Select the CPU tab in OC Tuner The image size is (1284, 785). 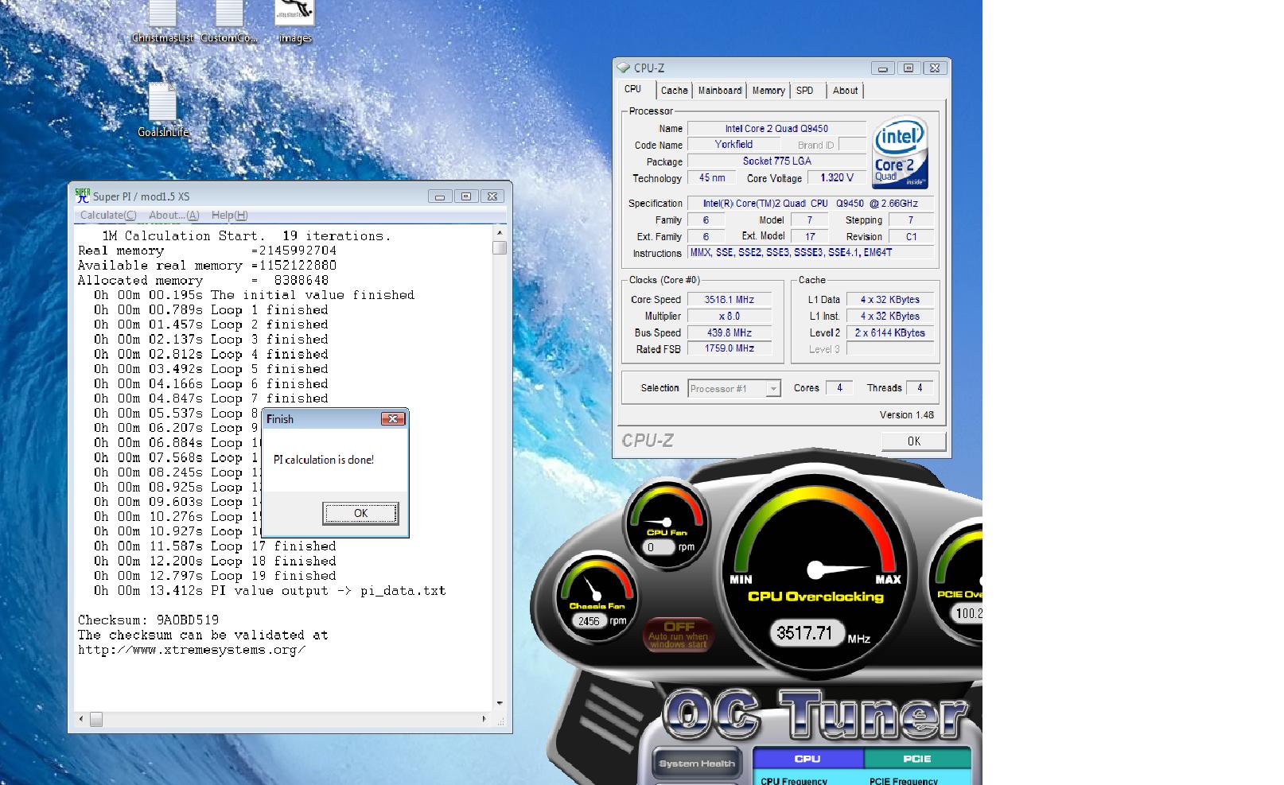tap(807, 759)
